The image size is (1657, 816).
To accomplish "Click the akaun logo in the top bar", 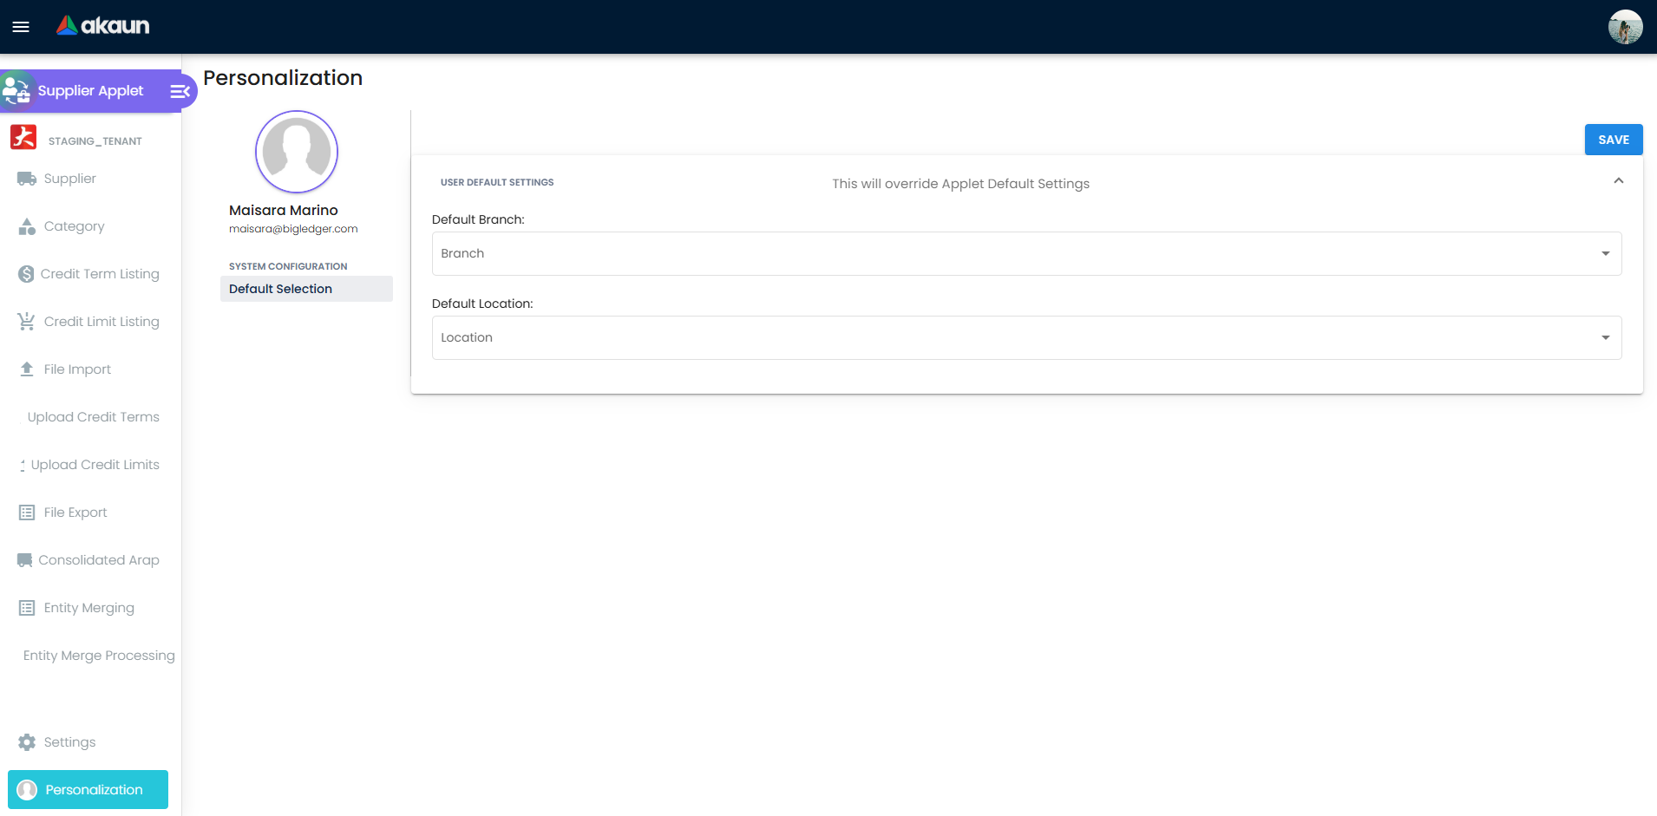I will click(102, 26).
